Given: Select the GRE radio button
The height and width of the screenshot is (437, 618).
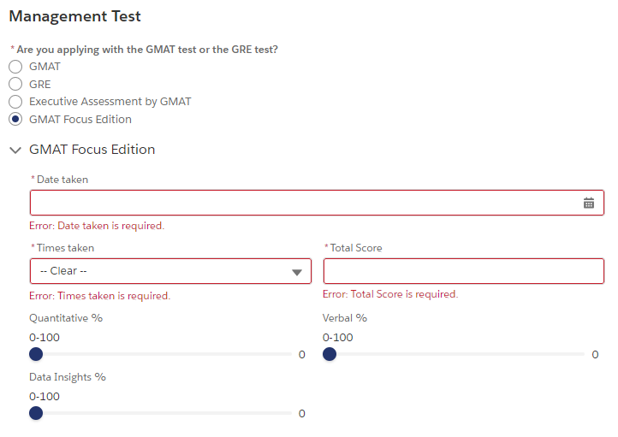Looking at the screenshot, I should click(x=15, y=84).
